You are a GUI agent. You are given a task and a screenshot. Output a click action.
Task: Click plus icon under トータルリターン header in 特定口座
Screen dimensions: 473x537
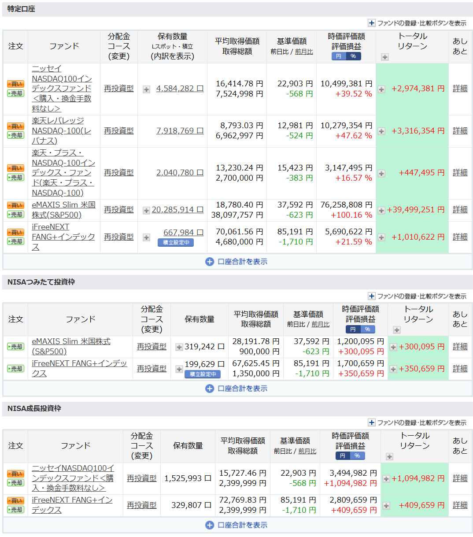coord(385,57)
